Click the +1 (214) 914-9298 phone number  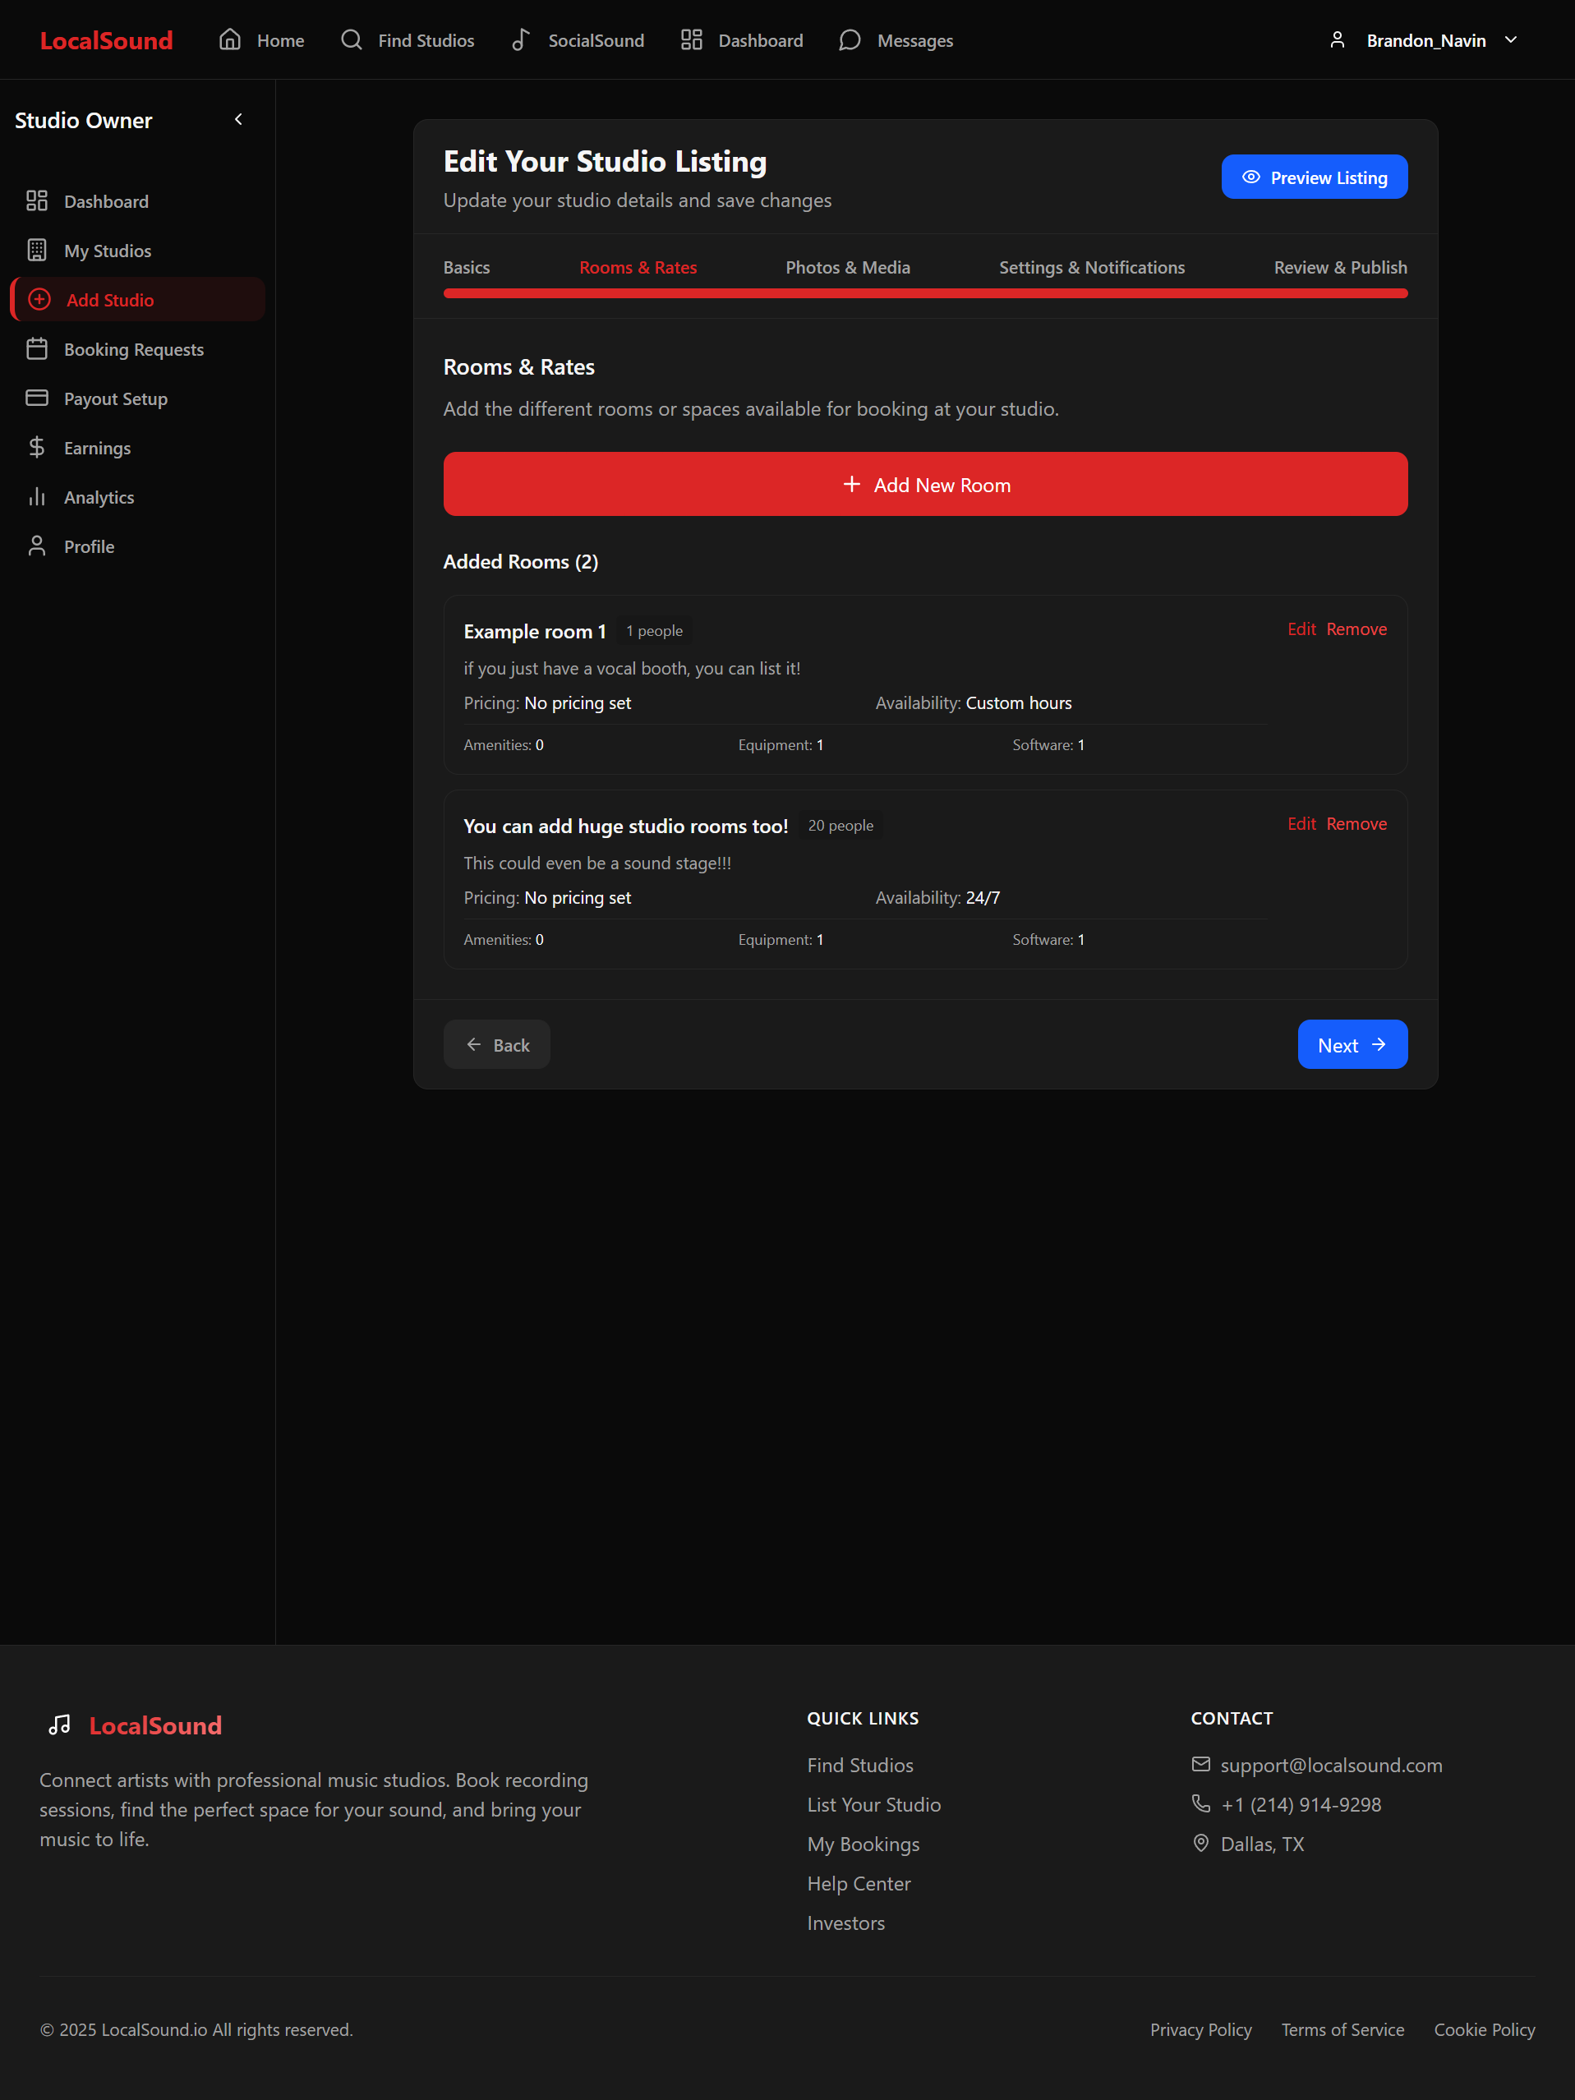tap(1301, 1803)
